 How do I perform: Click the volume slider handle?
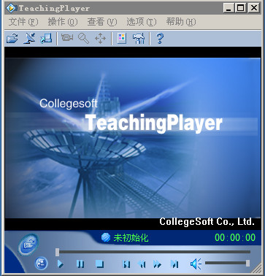[247, 263]
